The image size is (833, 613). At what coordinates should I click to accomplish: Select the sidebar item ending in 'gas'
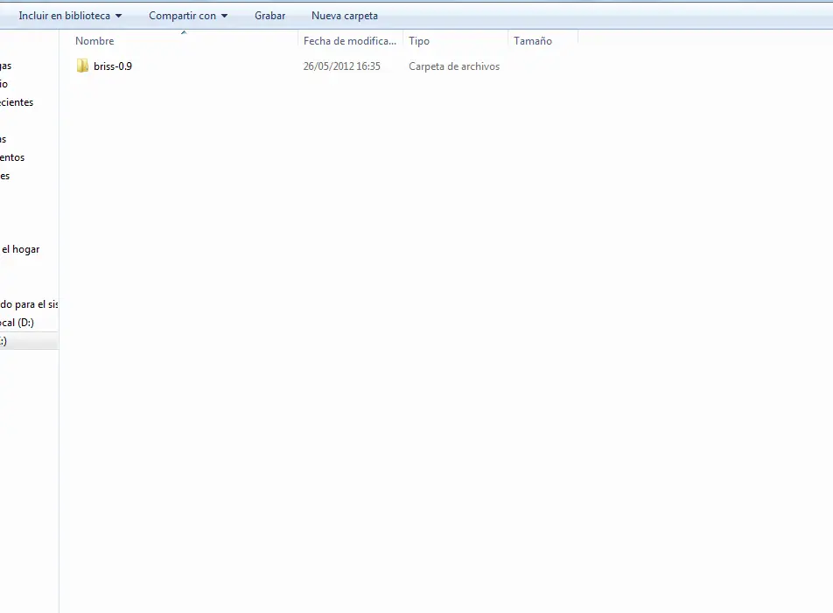click(x=6, y=66)
